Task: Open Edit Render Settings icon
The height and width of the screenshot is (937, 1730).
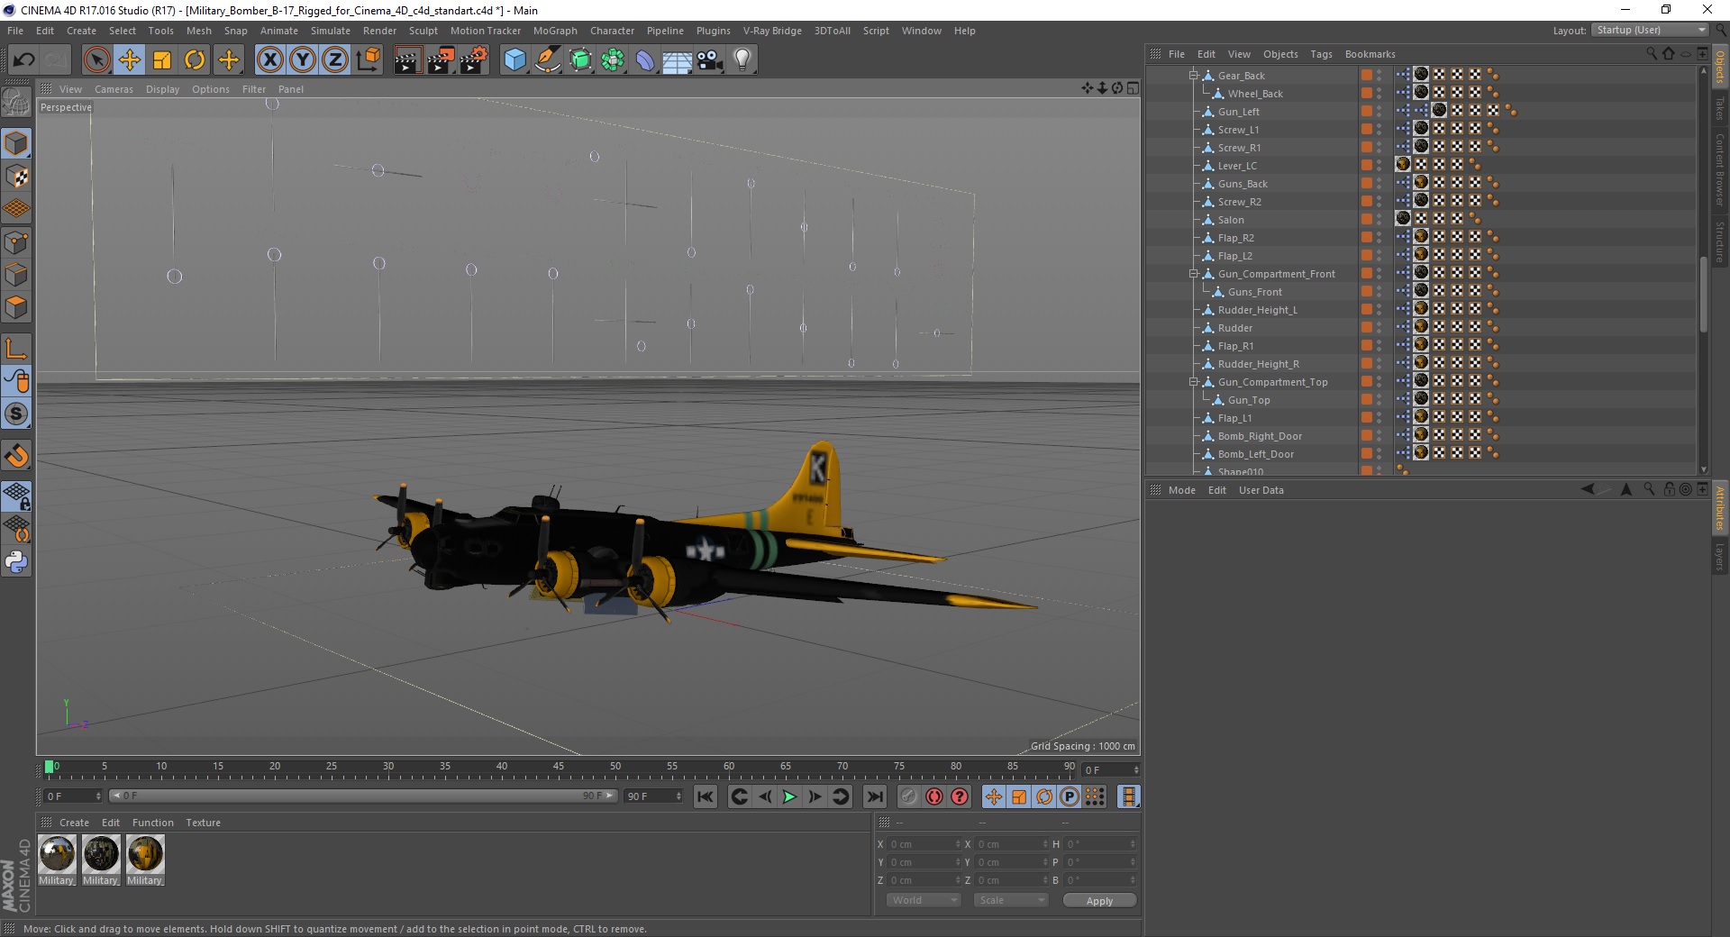Action: click(x=474, y=60)
